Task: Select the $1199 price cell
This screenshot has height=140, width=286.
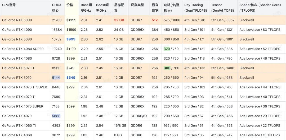Action: pyautogui.click(x=71, y=49)
